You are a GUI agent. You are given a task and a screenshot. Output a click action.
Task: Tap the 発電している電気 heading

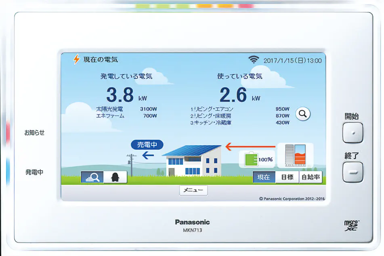pyautogui.click(x=126, y=76)
